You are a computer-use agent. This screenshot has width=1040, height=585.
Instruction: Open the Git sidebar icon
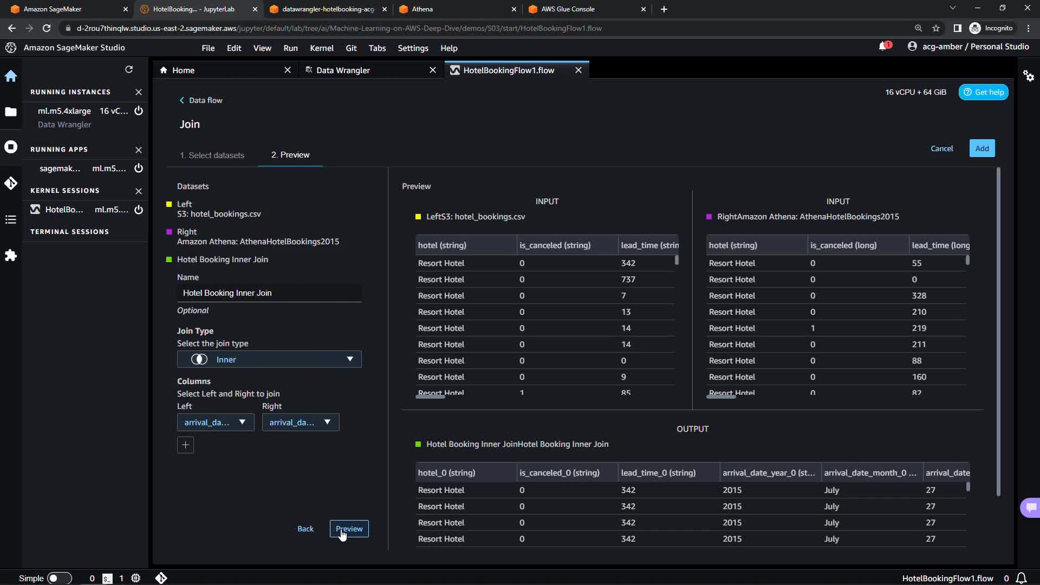point(11,183)
